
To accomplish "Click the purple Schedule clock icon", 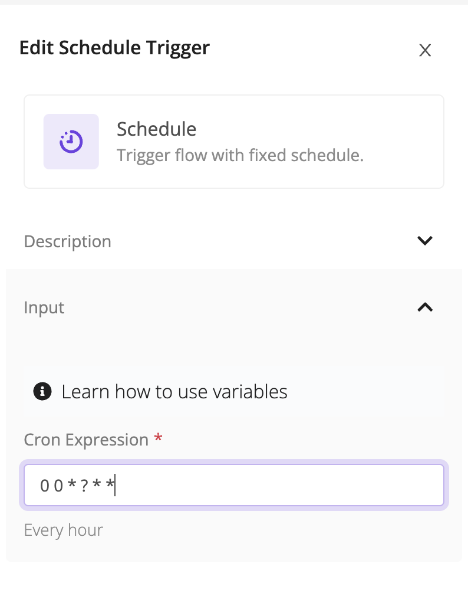I will [x=71, y=142].
